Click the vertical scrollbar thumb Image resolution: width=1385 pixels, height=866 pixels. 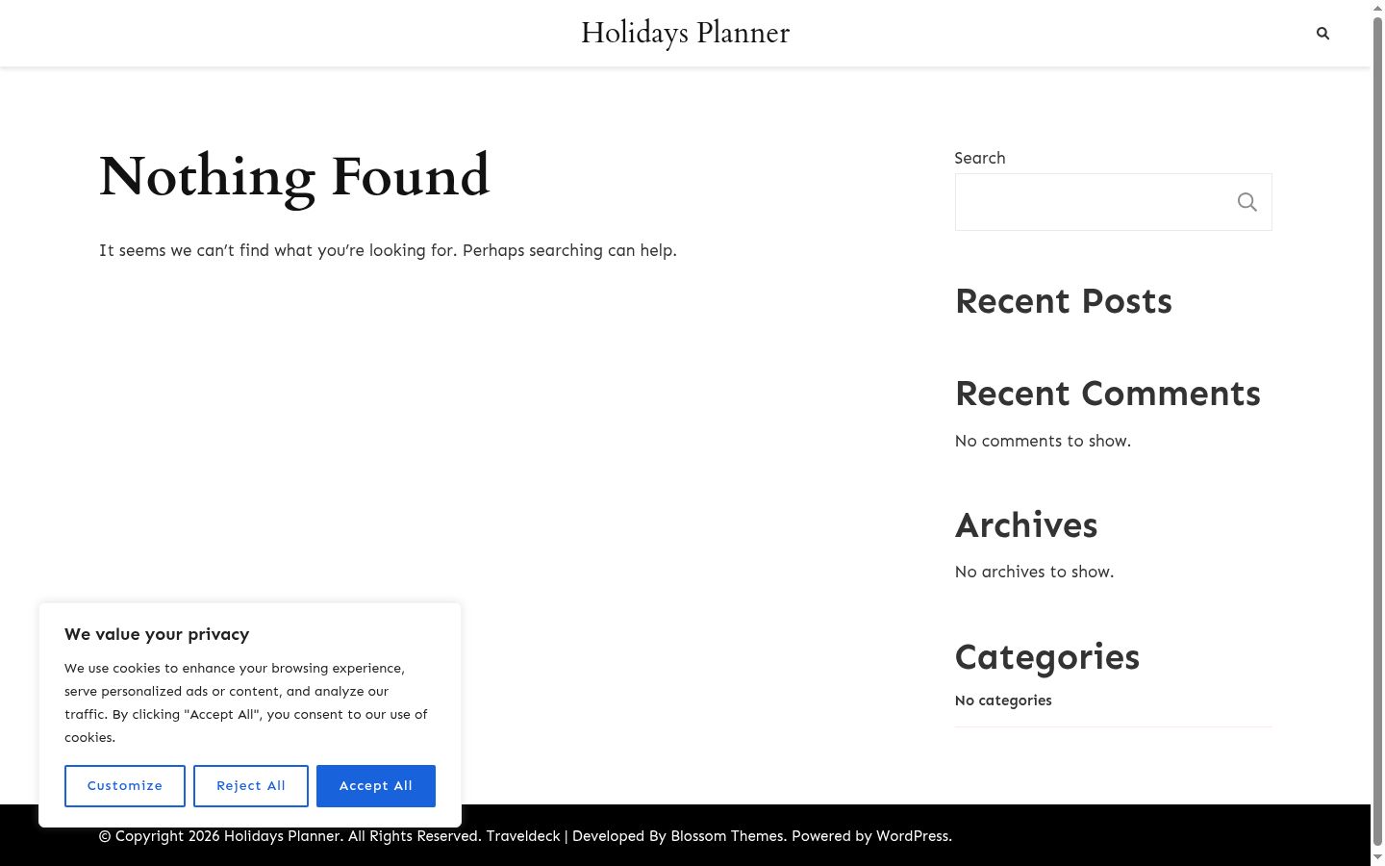point(1377,430)
